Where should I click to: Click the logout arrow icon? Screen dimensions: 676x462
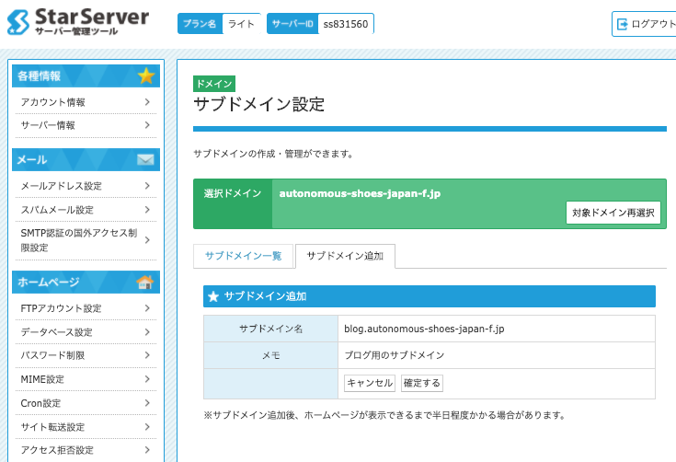[623, 24]
